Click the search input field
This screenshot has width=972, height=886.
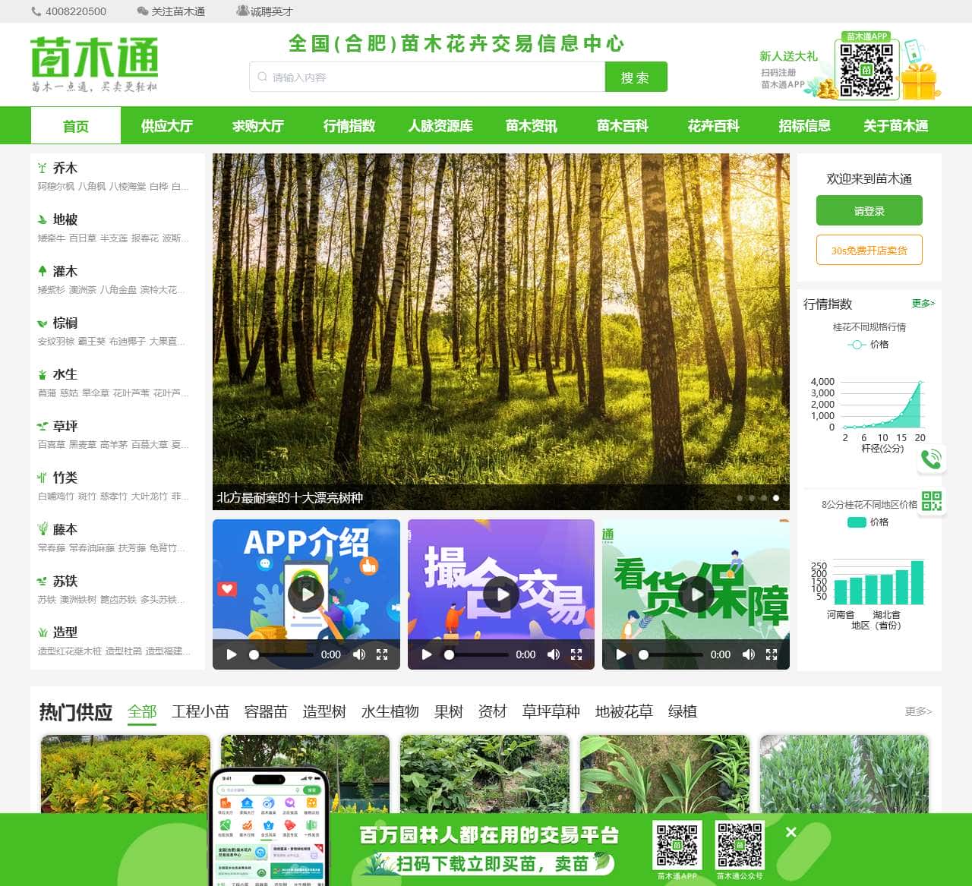click(x=428, y=77)
